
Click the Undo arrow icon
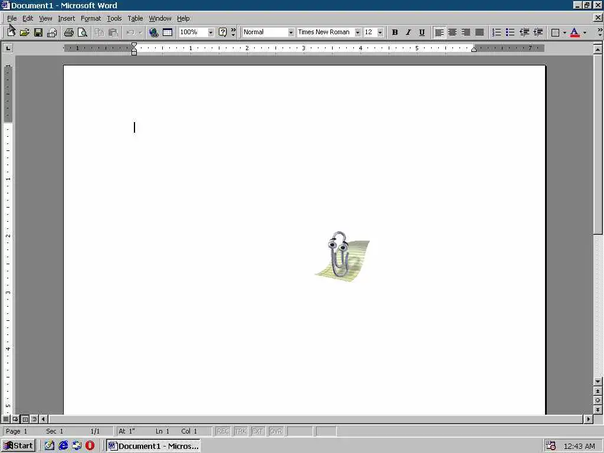pyautogui.click(x=130, y=32)
